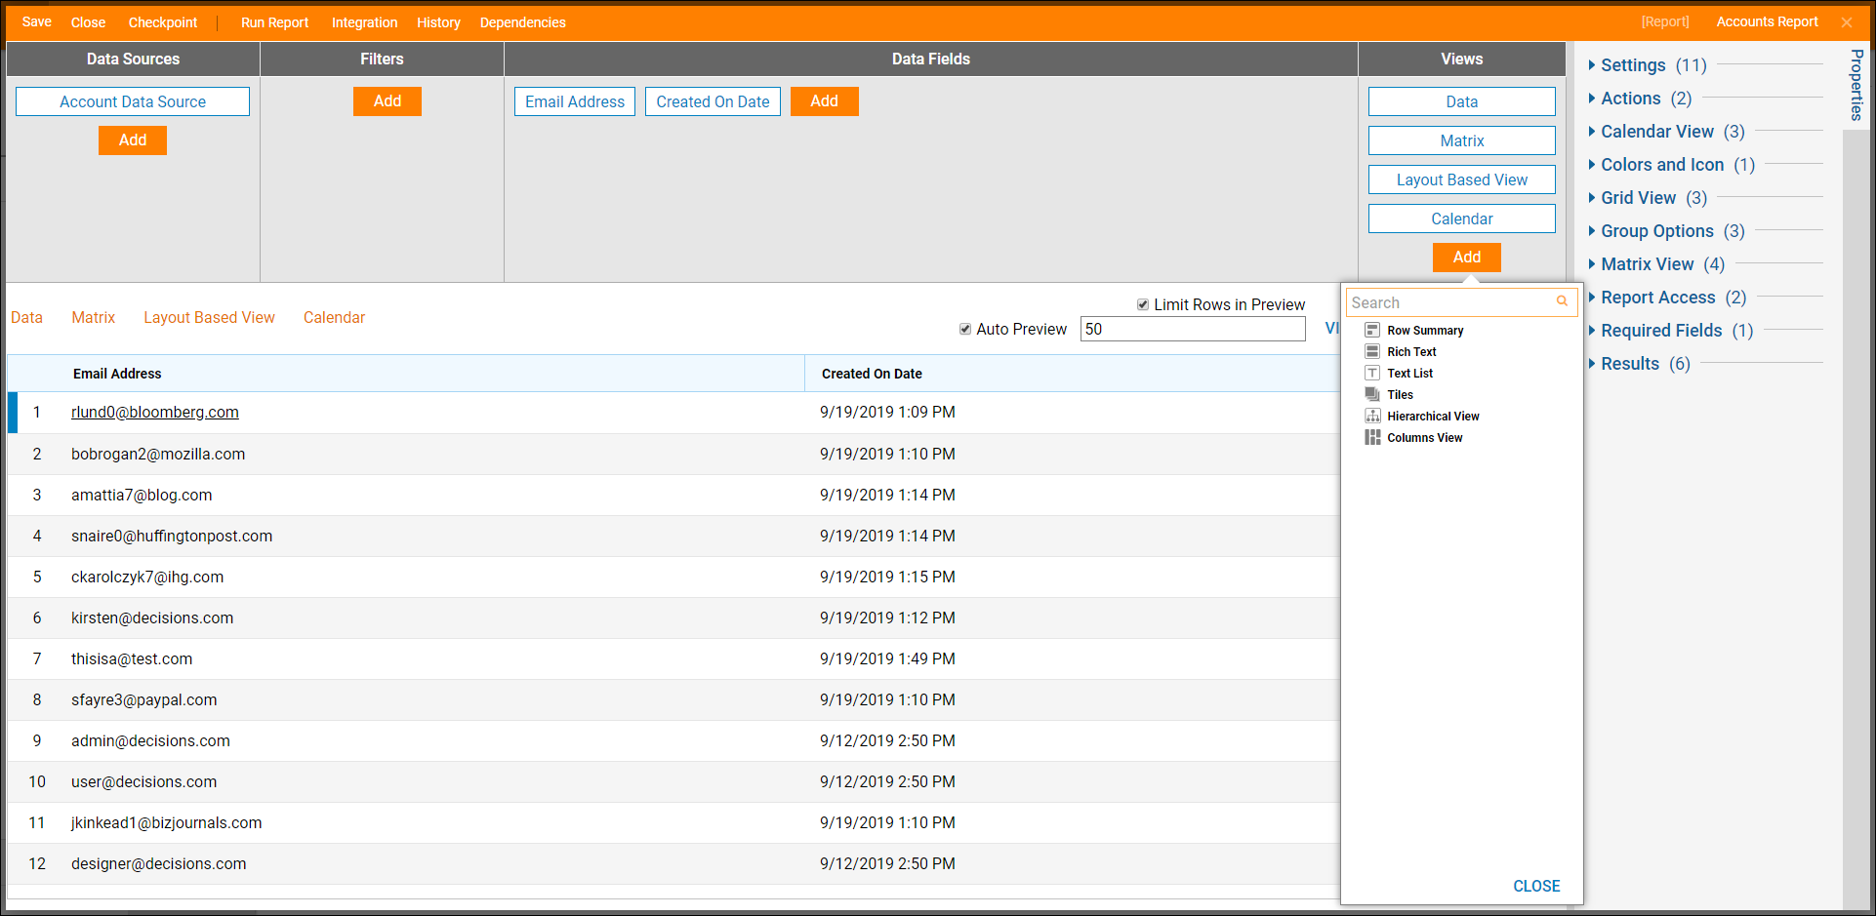Select the bobrogan2@mozilla.com row
The height and width of the screenshot is (916, 1876).
click(x=673, y=454)
